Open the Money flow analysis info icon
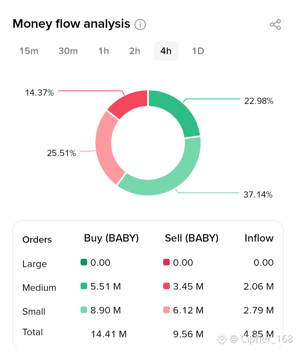This screenshot has width=296, height=349. (x=140, y=25)
